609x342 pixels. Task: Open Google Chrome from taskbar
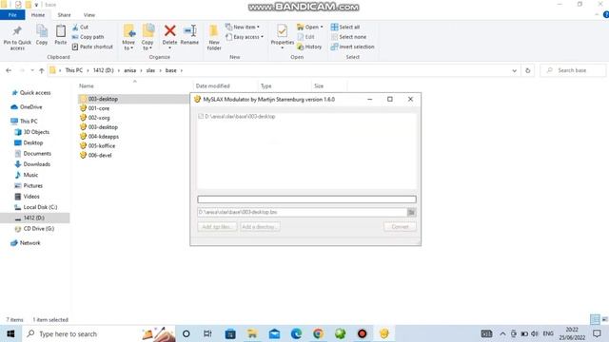click(318, 333)
